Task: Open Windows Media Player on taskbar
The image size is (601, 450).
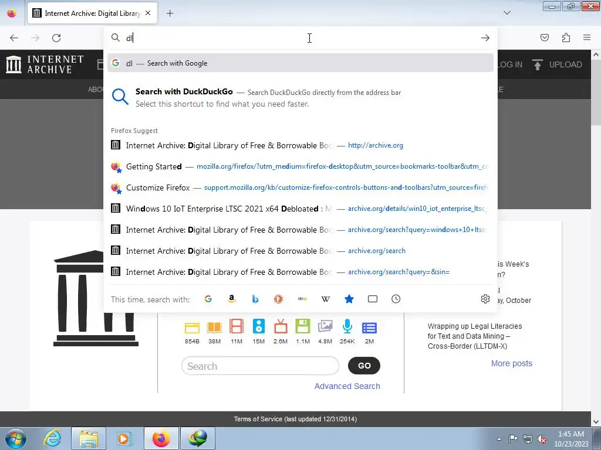Action: pos(124,438)
